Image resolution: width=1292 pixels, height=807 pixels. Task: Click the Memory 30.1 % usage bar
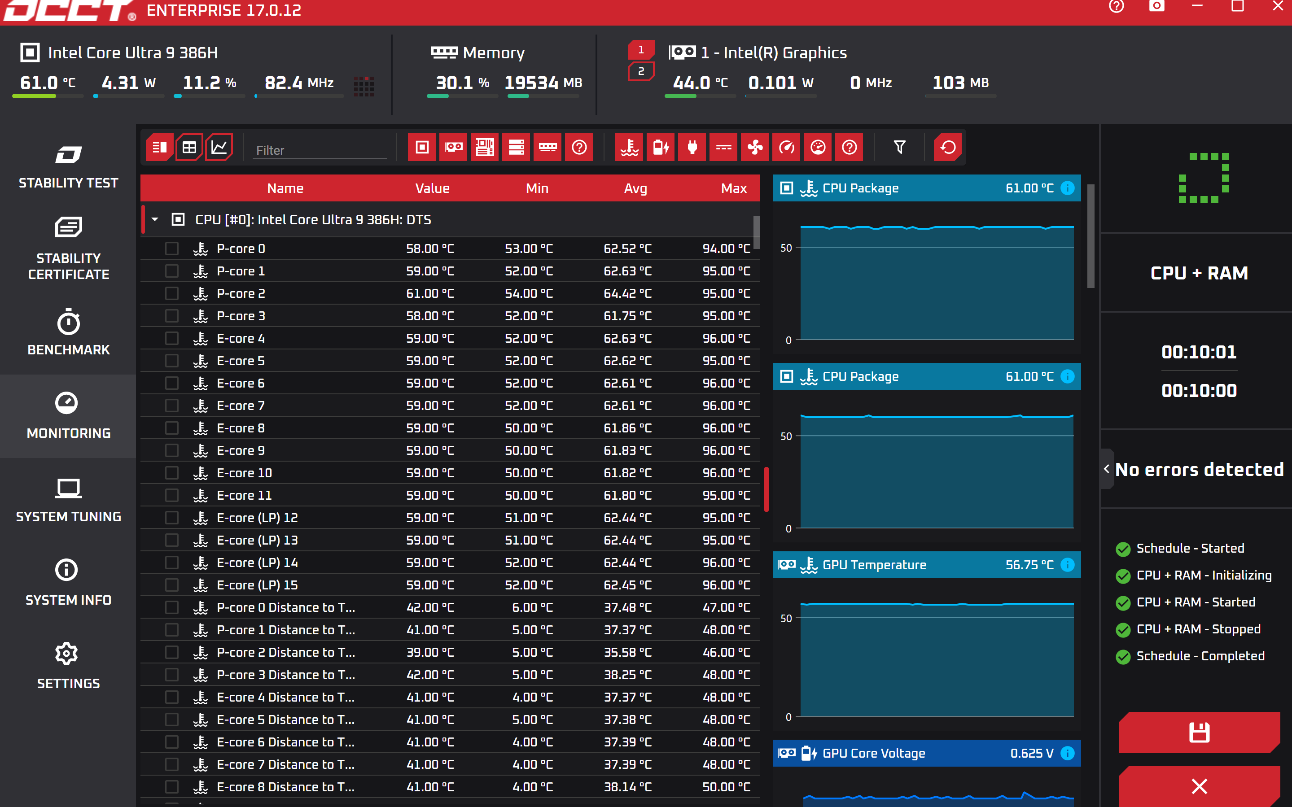pos(462,96)
